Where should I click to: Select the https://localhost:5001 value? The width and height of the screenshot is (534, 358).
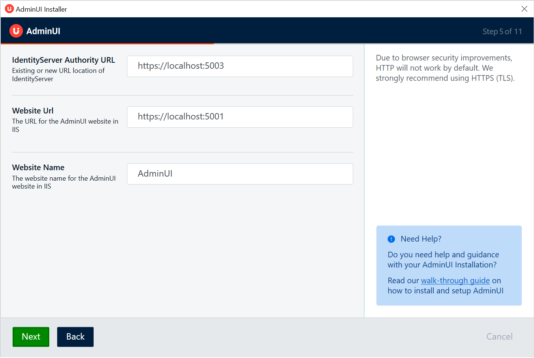point(181,116)
